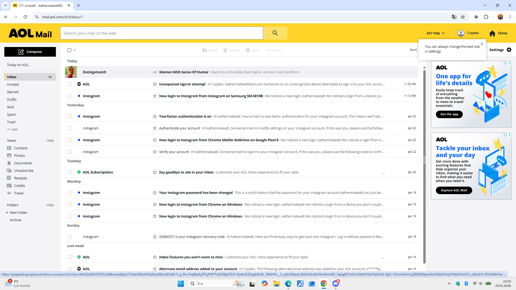516x290 pixels.
Task: Open Chrome tab search dropdown arrow
Action: (5, 5)
